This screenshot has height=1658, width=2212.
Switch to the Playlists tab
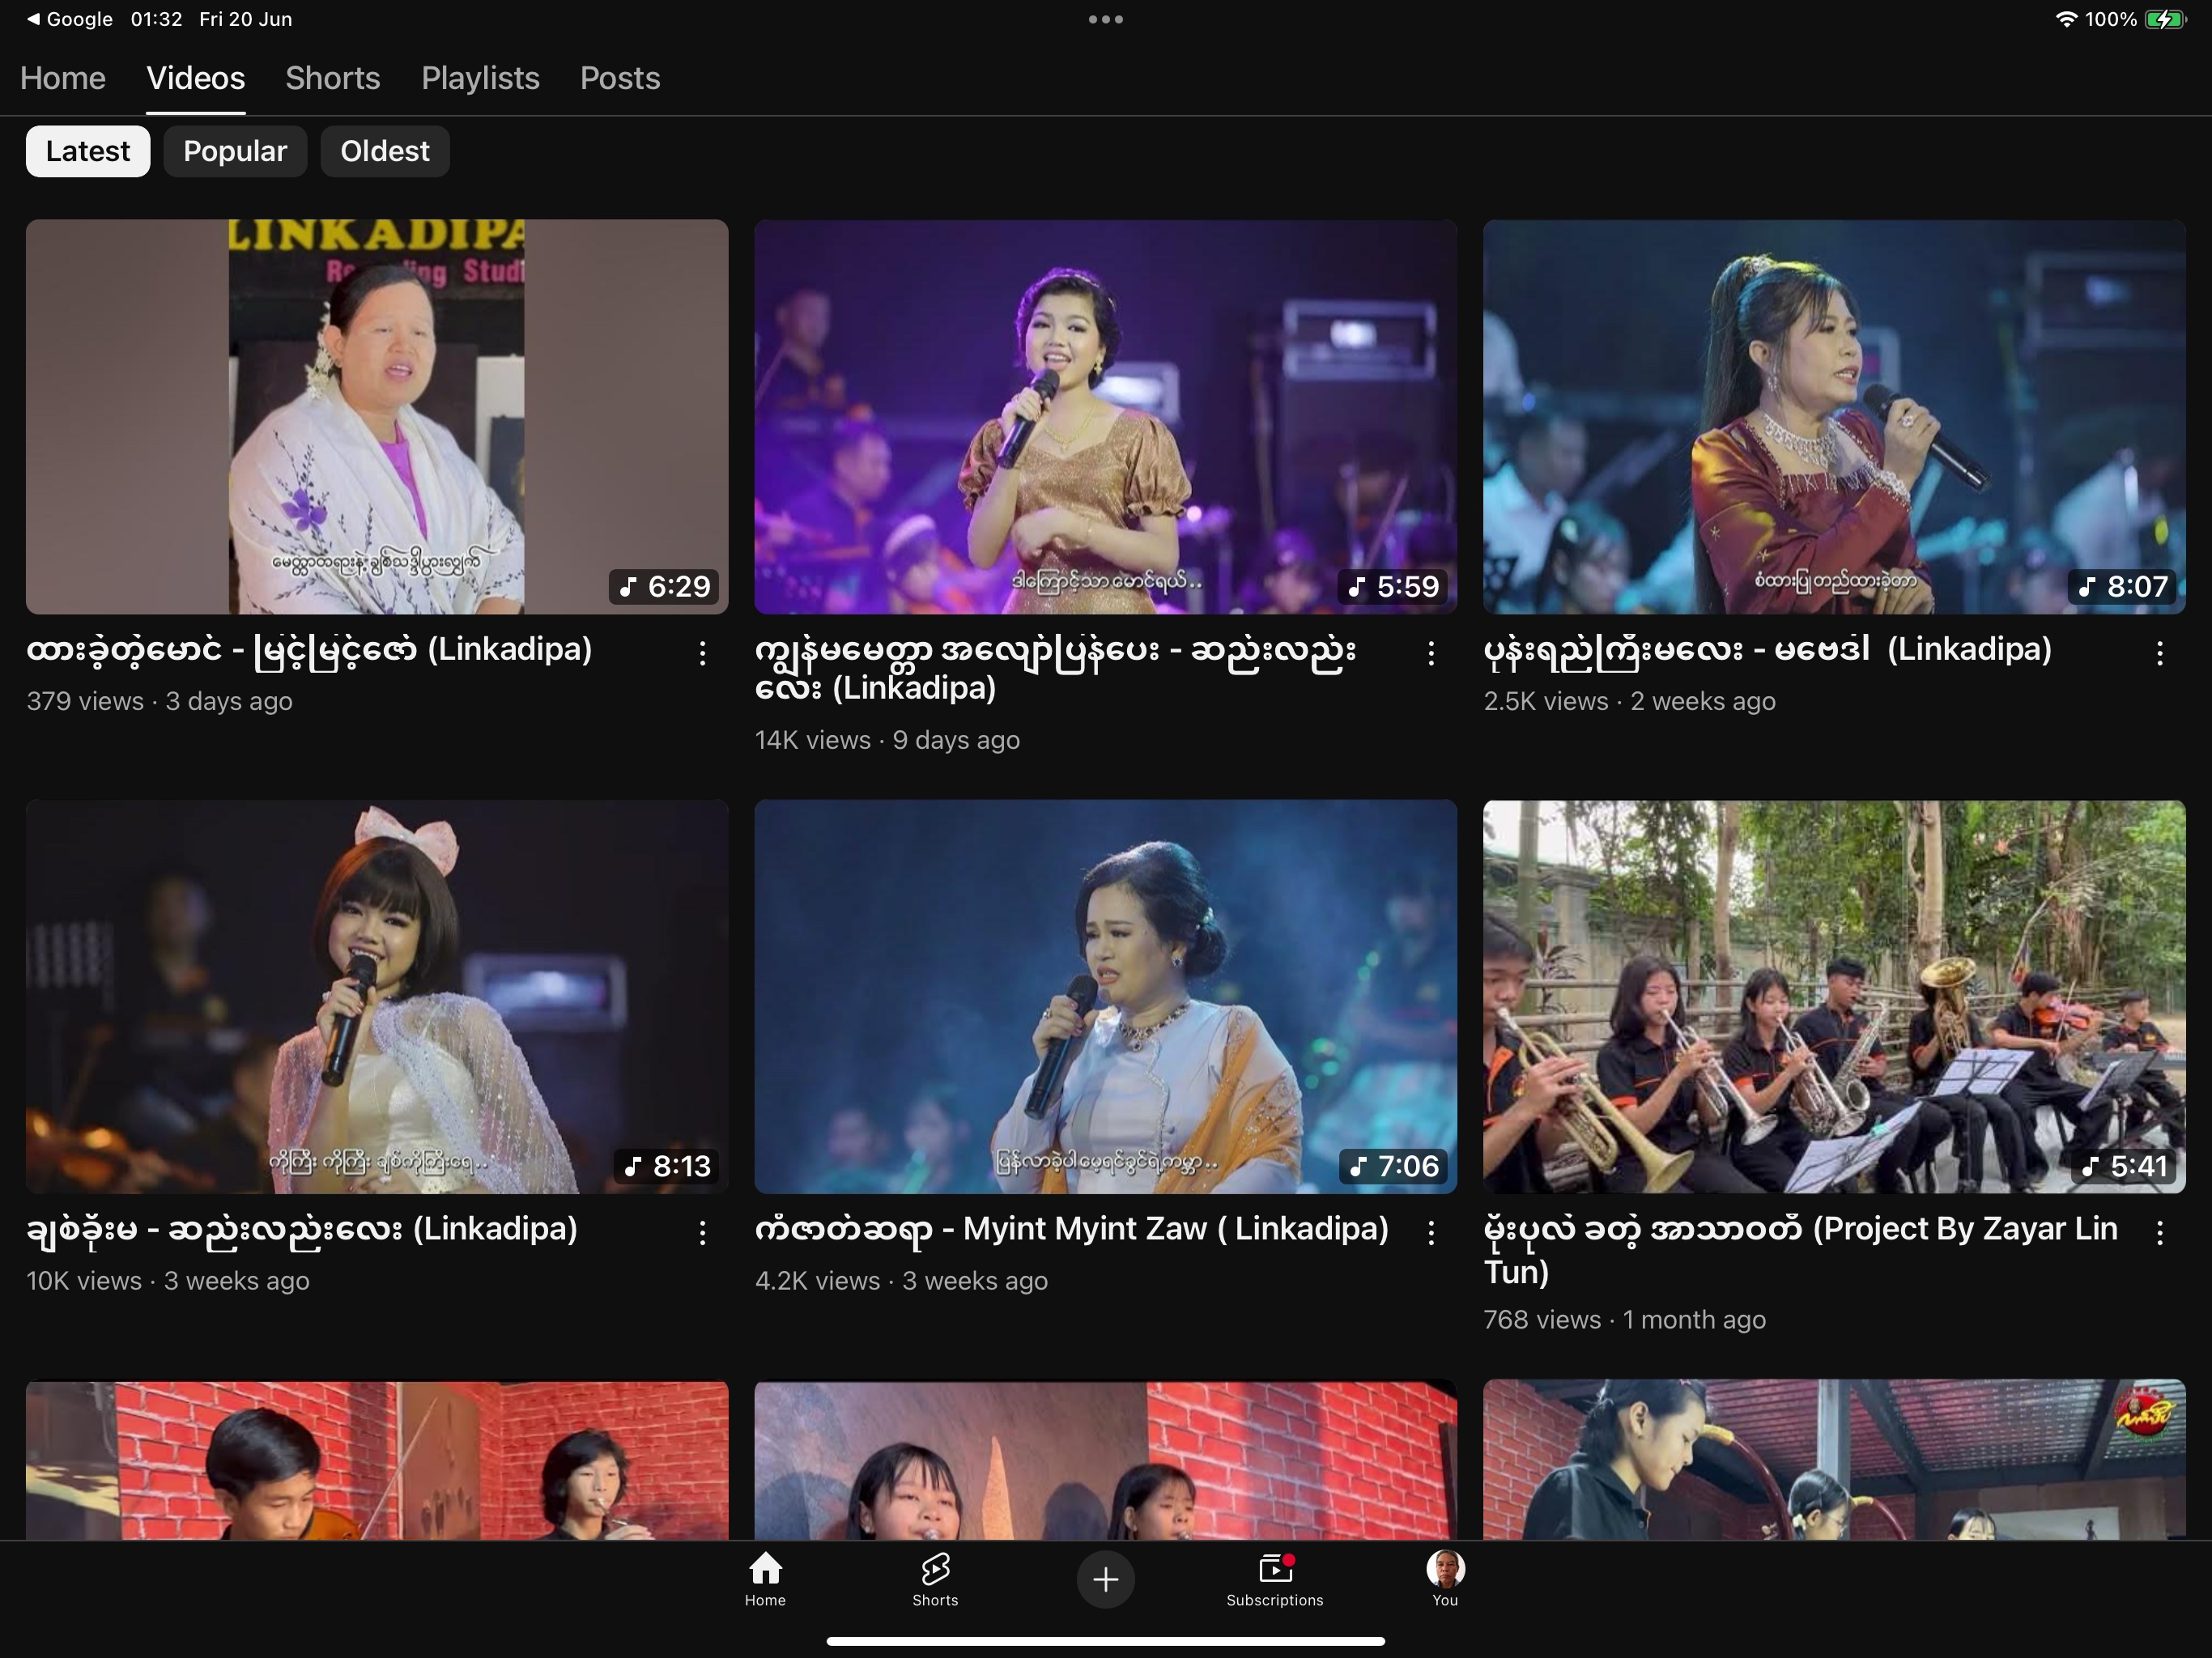click(x=480, y=78)
